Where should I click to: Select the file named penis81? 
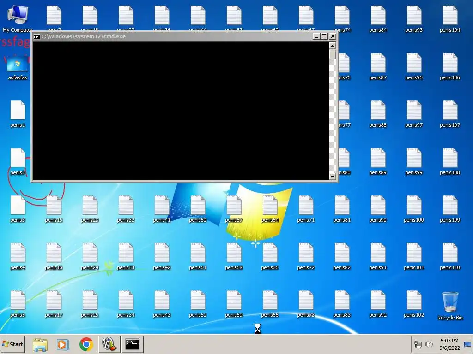click(342, 210)
